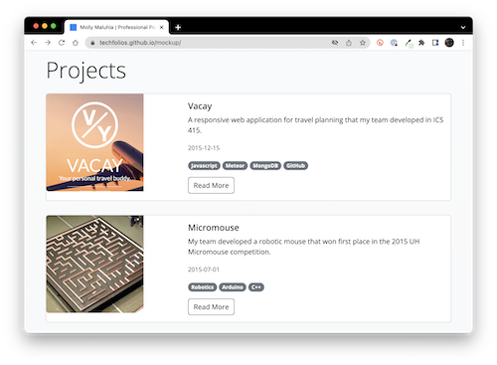
Task: Click the address bar URL field
Action: (212, 43)
